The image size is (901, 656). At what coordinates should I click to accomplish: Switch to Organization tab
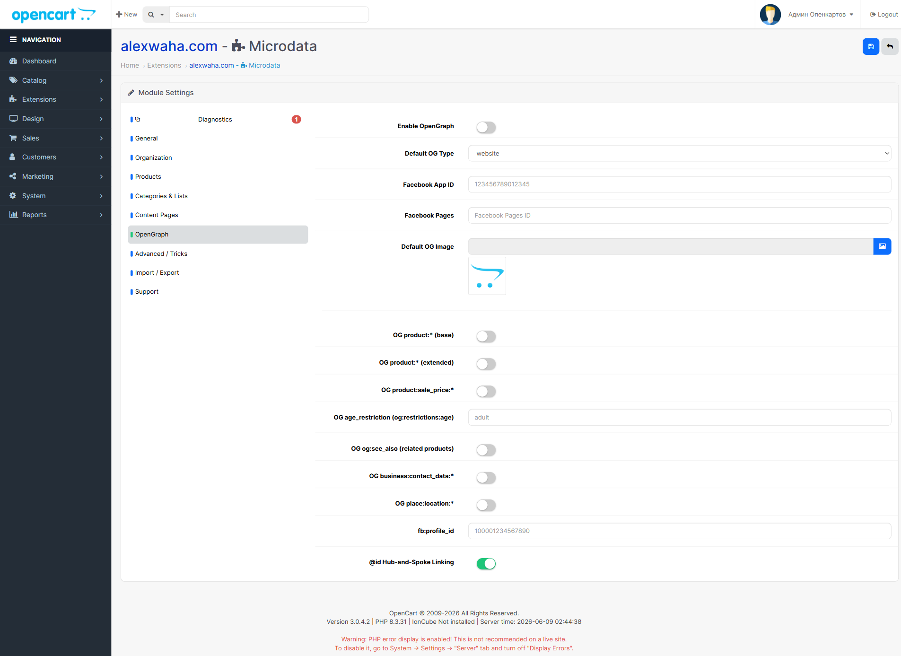218,157
